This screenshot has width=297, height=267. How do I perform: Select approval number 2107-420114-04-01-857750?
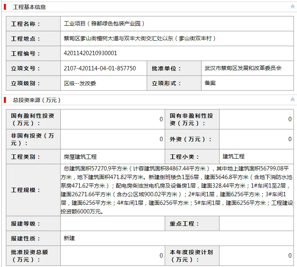point(100,68)
